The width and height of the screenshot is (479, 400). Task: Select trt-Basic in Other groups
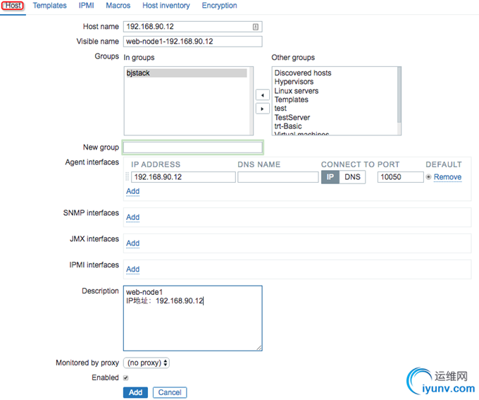click(x=288, y=126)
